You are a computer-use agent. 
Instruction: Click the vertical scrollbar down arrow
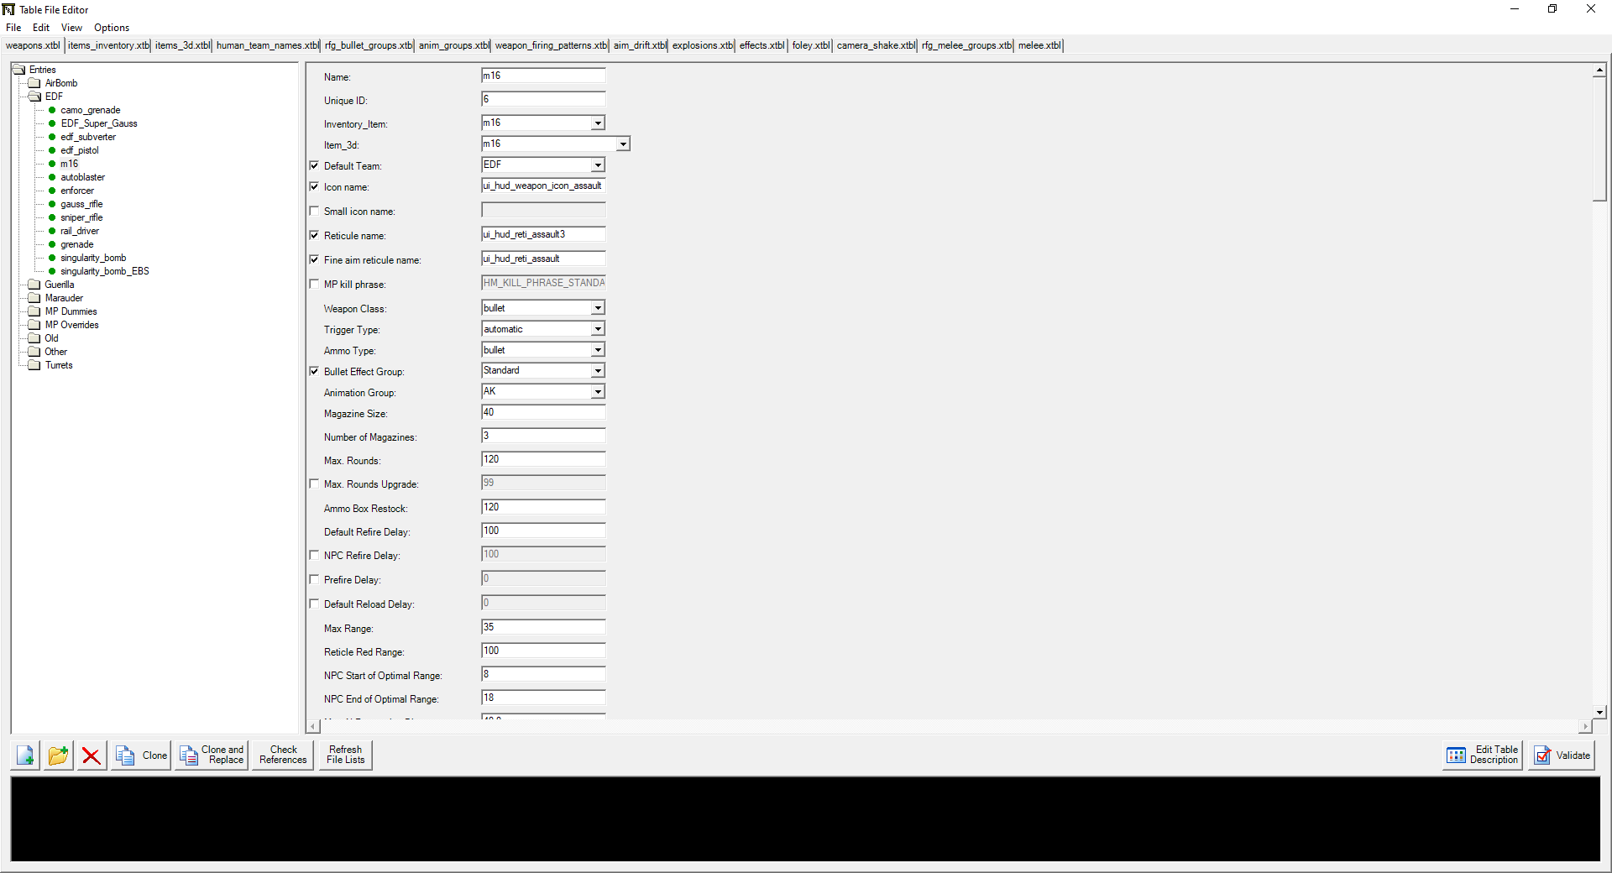tap(1599, 712)
